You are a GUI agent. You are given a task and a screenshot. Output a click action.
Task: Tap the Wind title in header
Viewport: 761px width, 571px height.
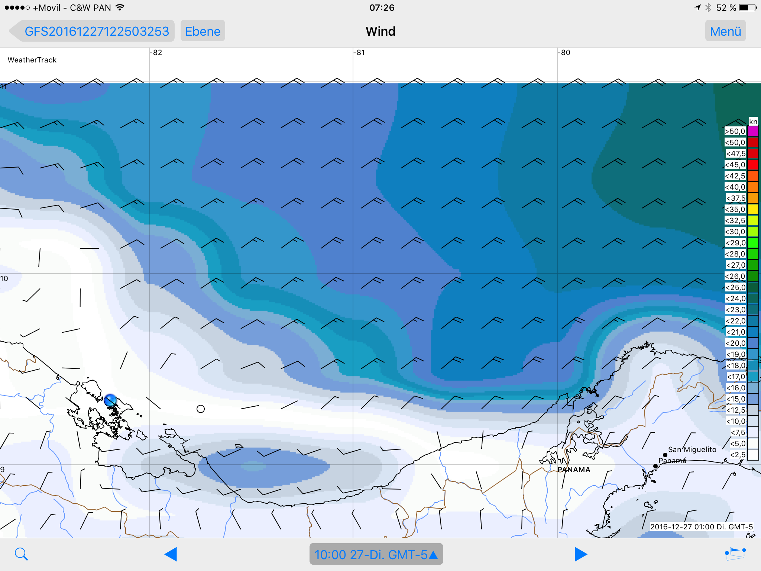point(380,31)
